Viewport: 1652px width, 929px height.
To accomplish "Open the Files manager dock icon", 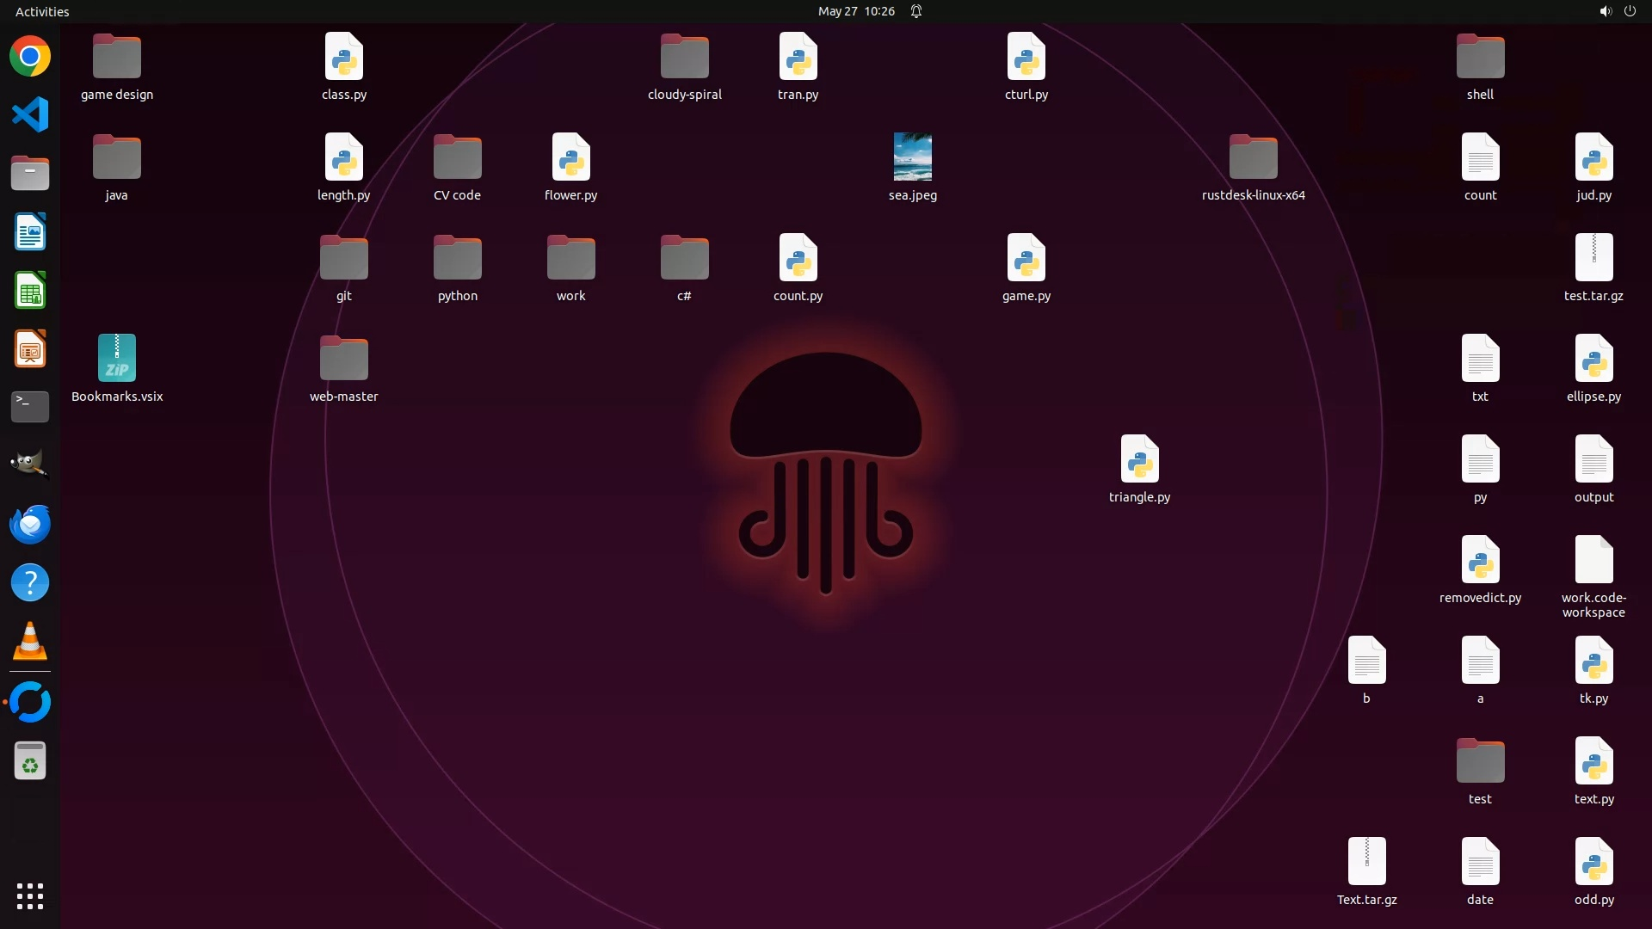I will click(x=30, y=174).
